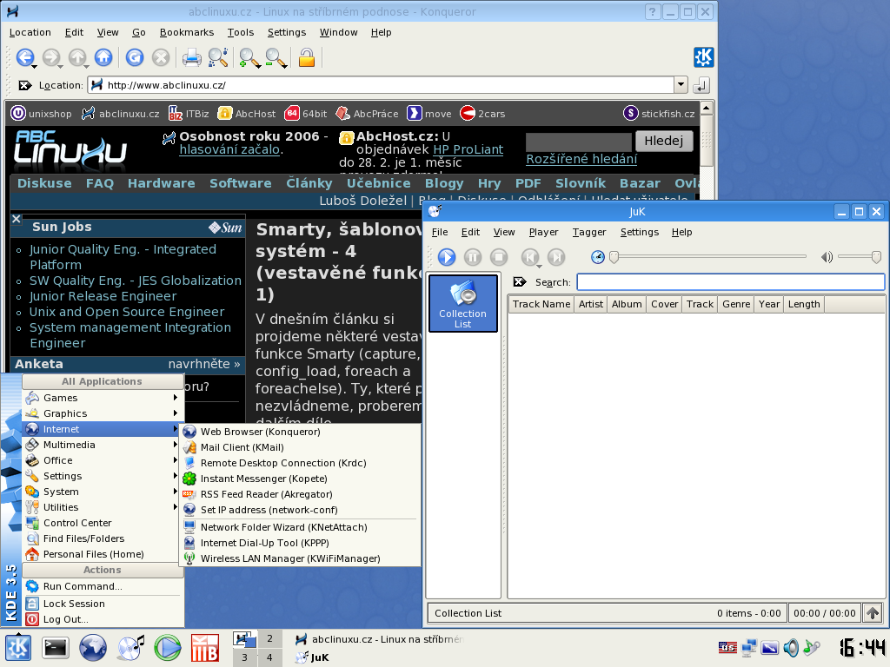Expand the Multimedia submenu
This screenshot has width=890, height=667.
point(103,445)
